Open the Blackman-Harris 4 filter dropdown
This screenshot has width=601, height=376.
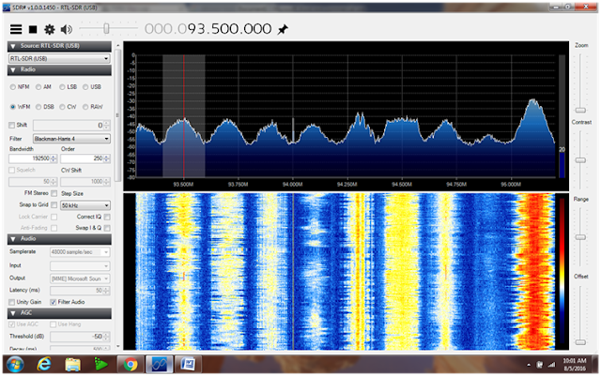(x=71, y=139)
